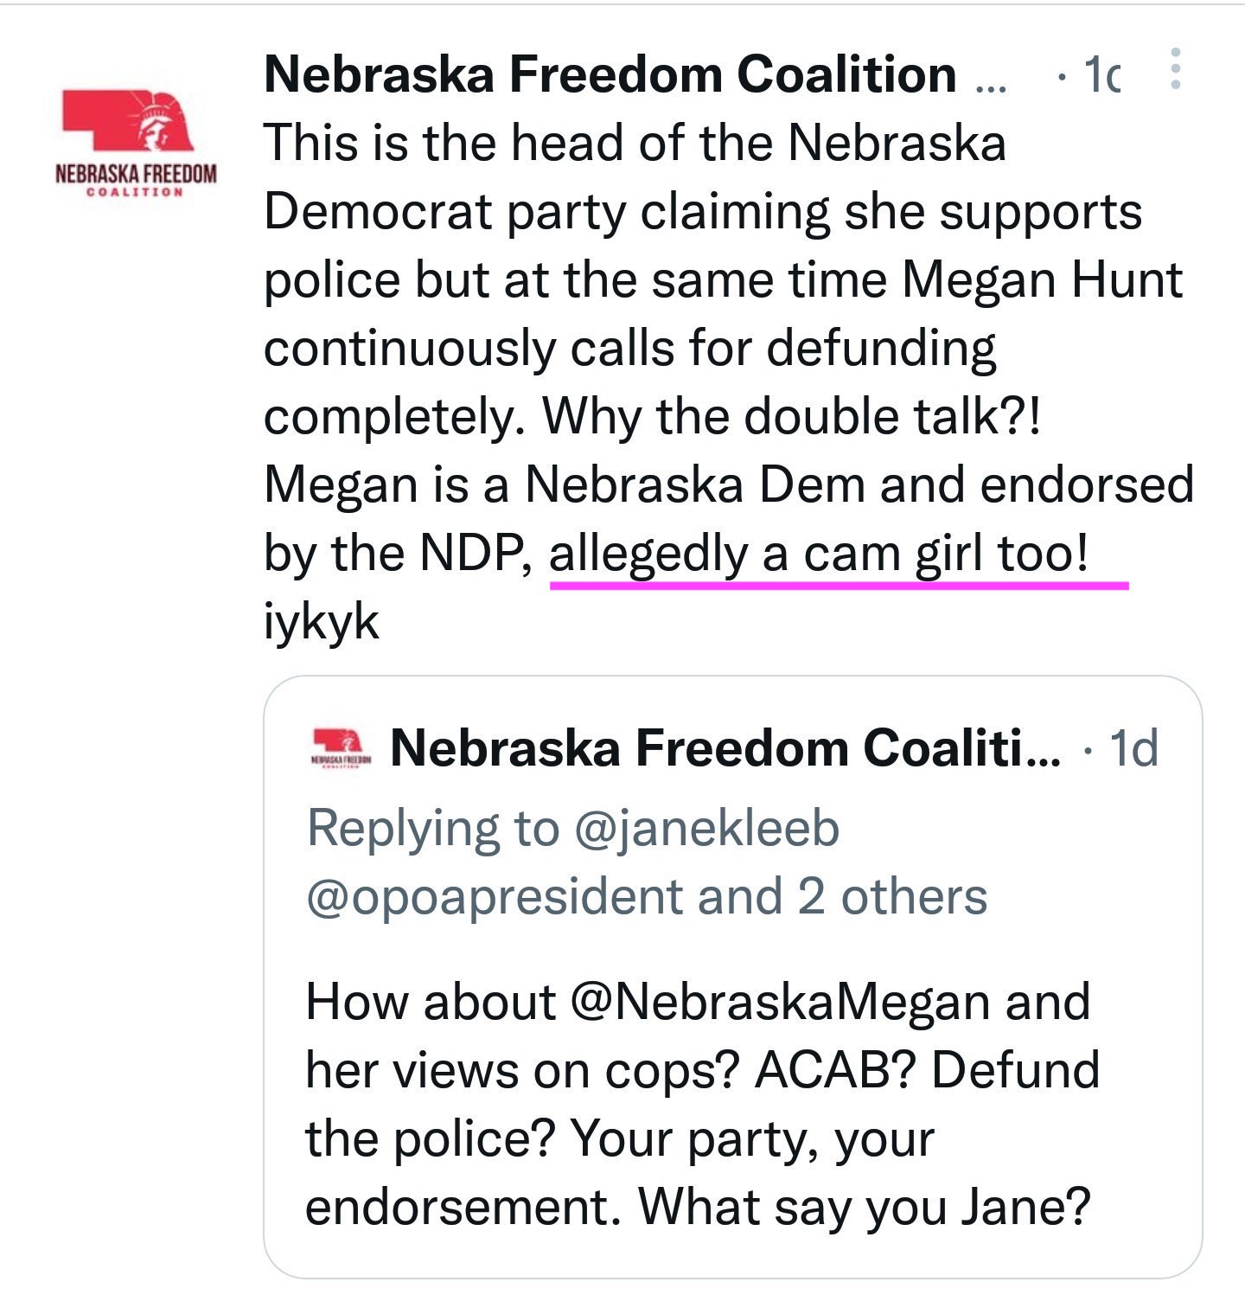
Task: Click the underlined 'allegedly a cam girl too!' text
Action: point(819,554)
